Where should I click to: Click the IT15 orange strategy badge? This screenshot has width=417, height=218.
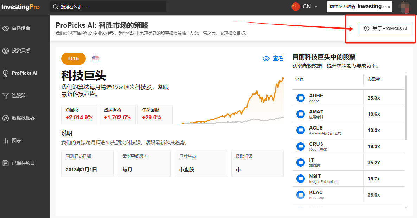73,59
